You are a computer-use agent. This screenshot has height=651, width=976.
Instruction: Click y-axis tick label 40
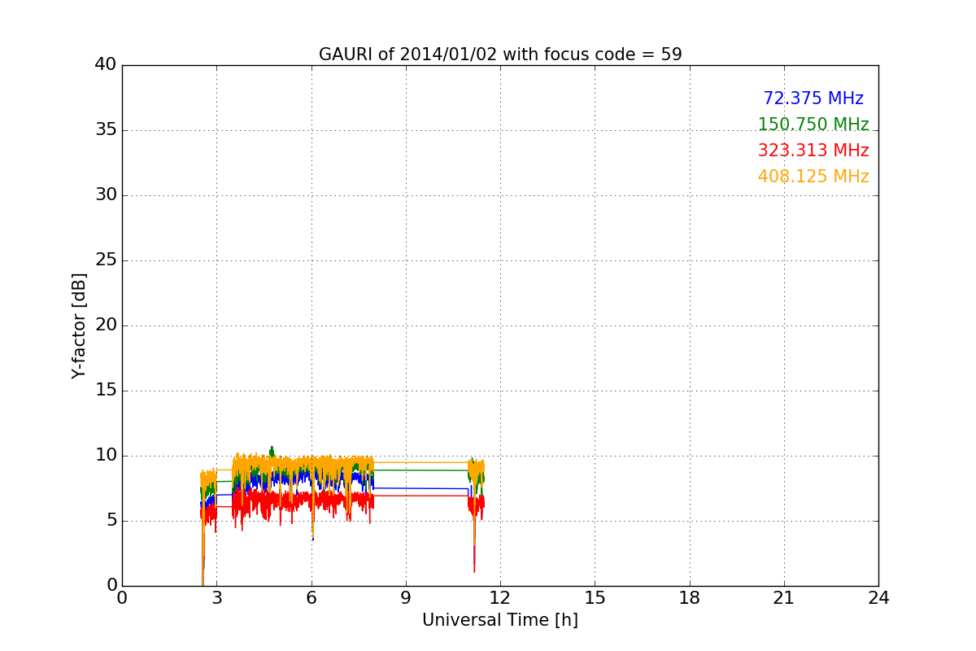[106, 65]
